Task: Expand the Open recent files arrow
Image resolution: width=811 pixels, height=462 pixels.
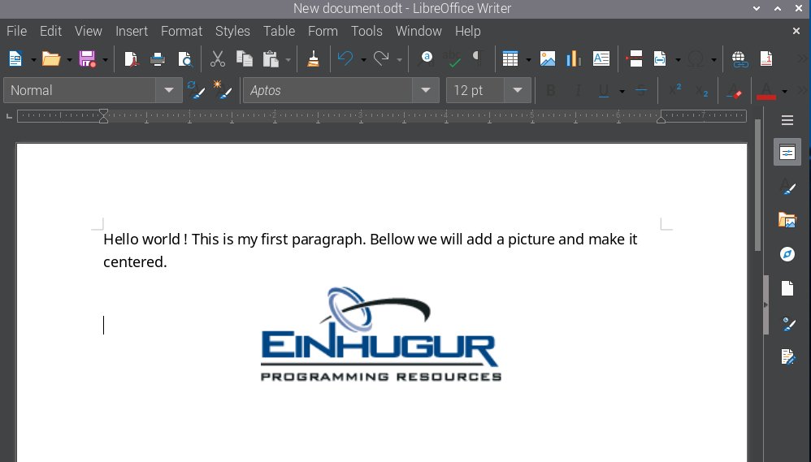Action: click(x=69, y=60)
